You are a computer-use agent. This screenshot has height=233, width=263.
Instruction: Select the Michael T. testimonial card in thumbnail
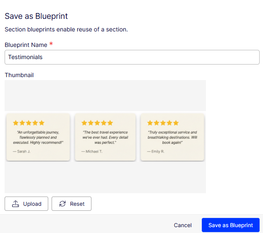click(105, 137)
